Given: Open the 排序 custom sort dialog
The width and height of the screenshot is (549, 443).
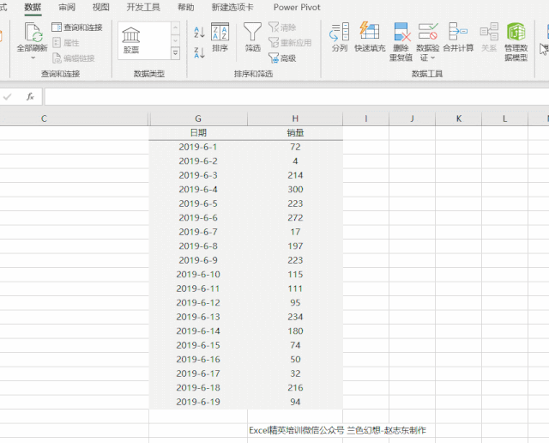Looking at the screenshot, I should [x=220, y=38].
